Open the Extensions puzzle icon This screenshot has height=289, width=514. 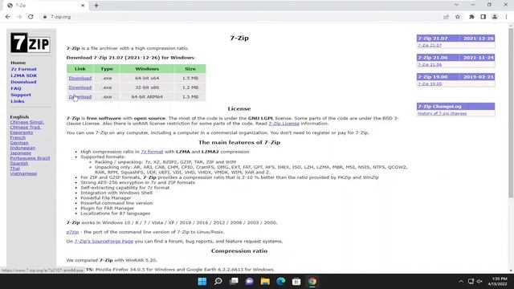tap(471, 17)
